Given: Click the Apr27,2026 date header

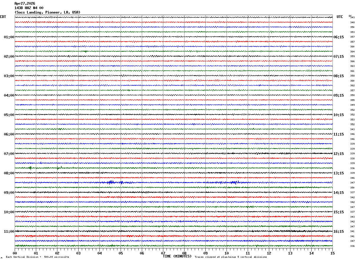Looking at the screenshot, I should (x=25, y=4).
